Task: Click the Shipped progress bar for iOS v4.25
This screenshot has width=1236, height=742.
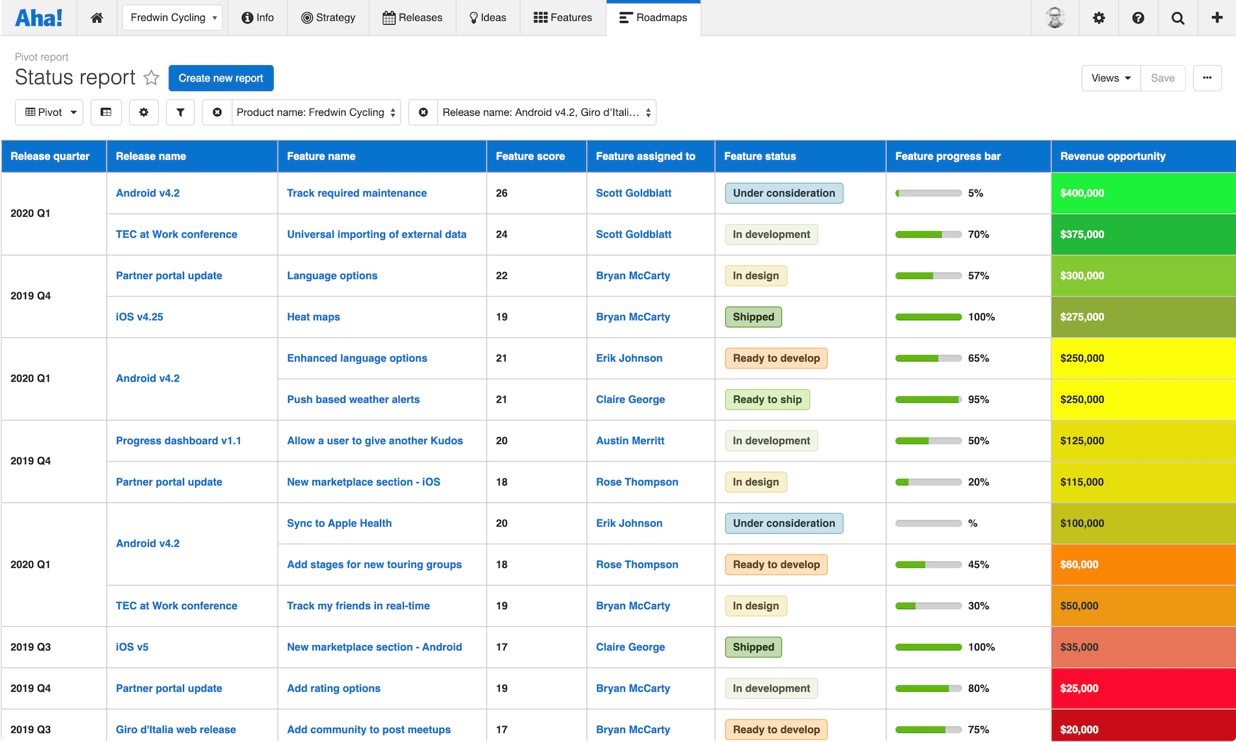Action: (x=928, y=317)
